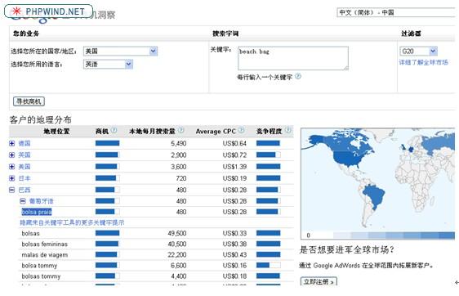Open the 英国 country link

[25, 155]
